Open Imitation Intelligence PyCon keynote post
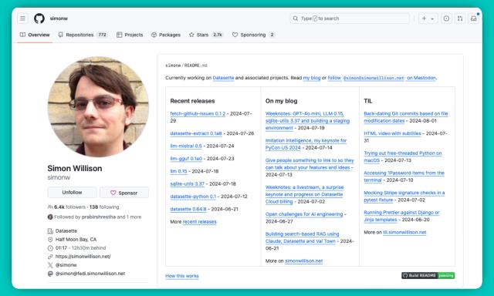This screenshot has width=494, height=296. click(306, 144)
